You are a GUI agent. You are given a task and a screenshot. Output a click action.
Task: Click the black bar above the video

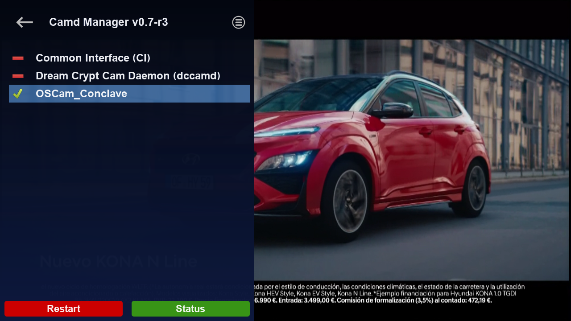413,20
